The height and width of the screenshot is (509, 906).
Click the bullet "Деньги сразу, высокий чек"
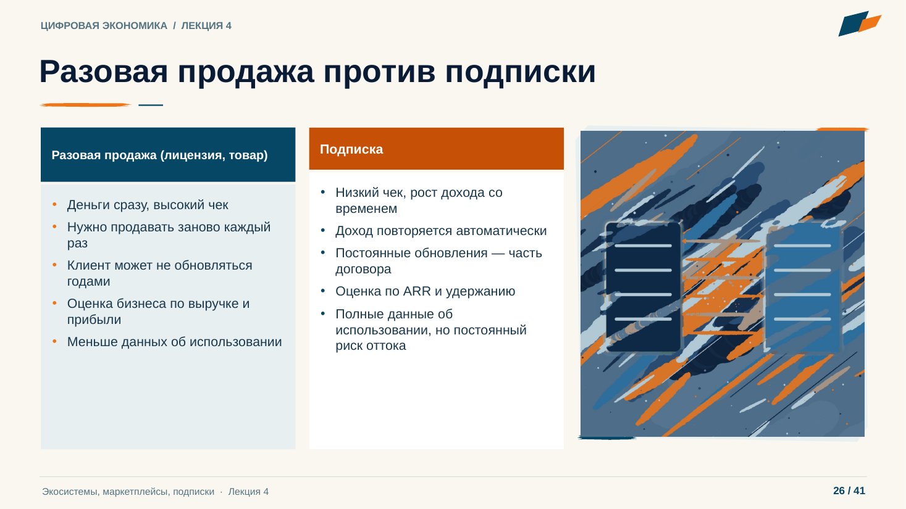coord(148,205)
